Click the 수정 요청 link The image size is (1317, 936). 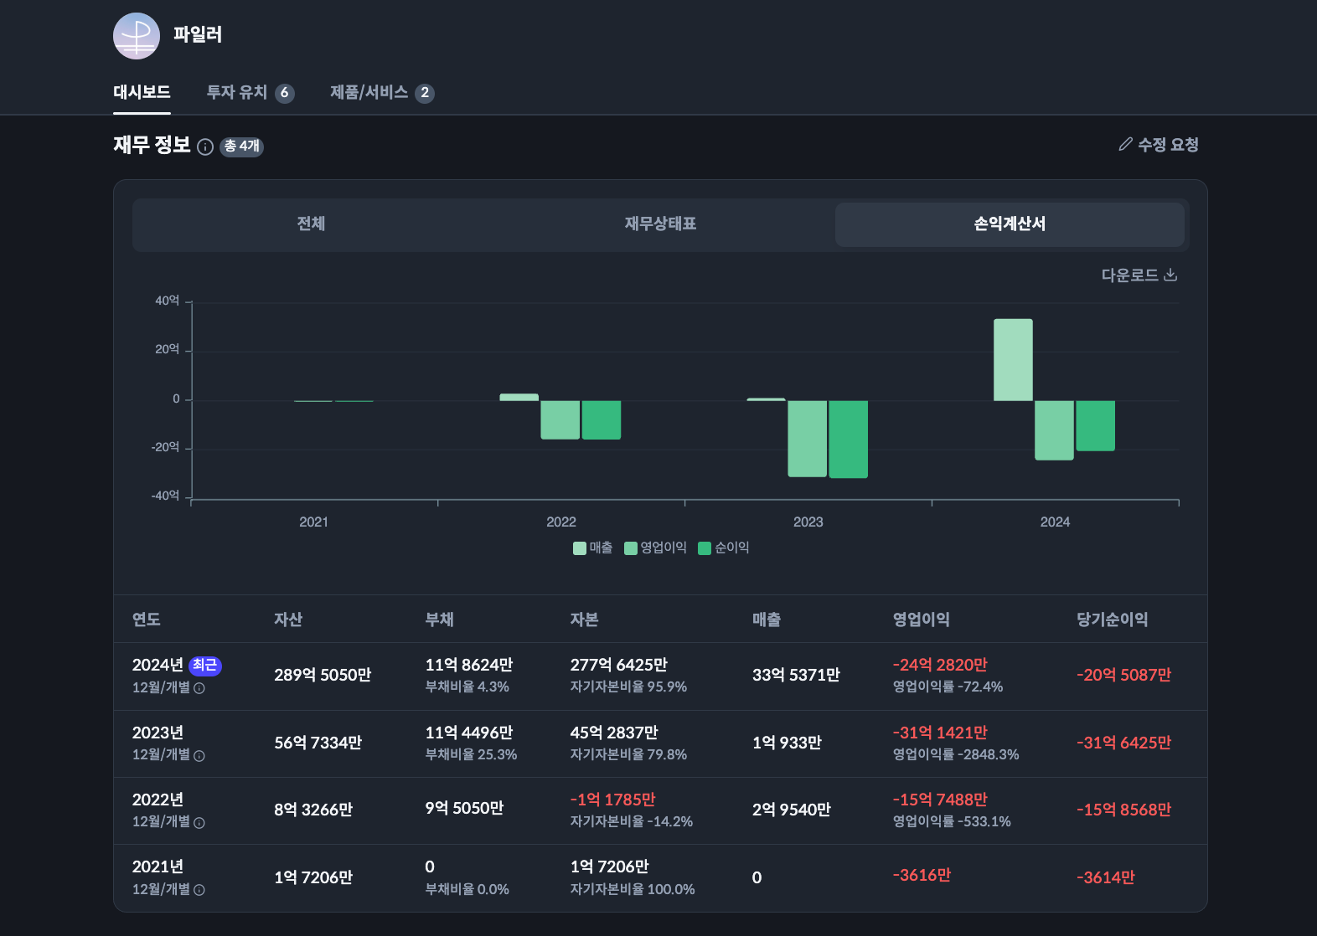(x=1167, y=145)
